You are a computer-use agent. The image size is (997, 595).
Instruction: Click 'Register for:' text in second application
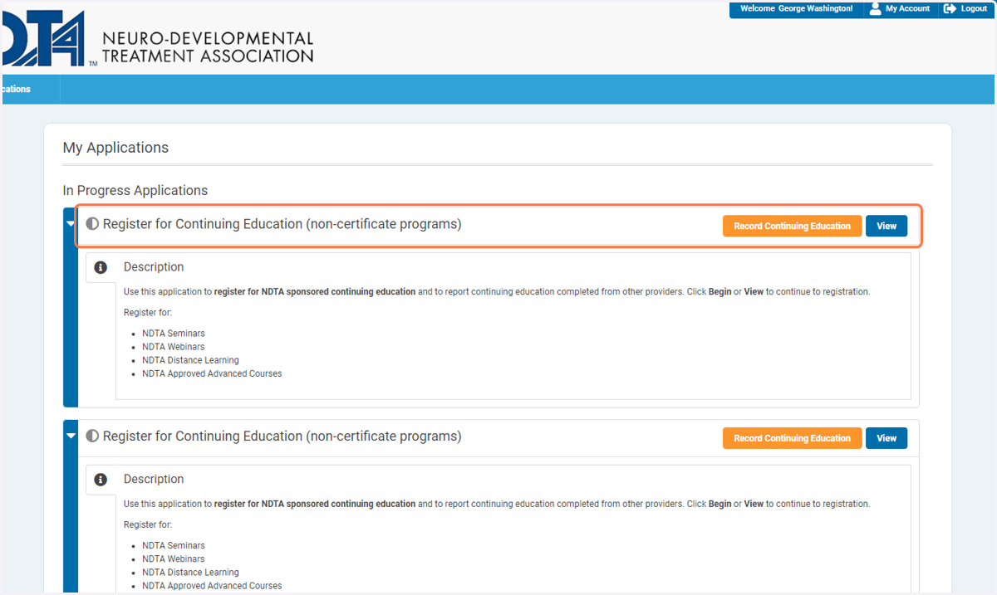pos(148,525)
